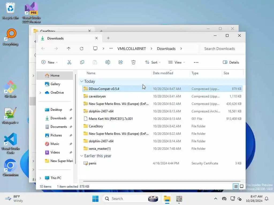Select dolphin-2407-x64 Compressed Archive row

point(162,111)
